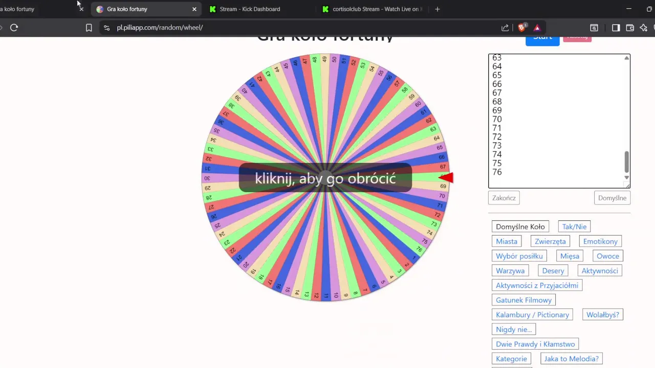The width and height of the screenshot is (655, 368).
Task: Click wheel segment labeled 50
Action: (x=334, y=60)
